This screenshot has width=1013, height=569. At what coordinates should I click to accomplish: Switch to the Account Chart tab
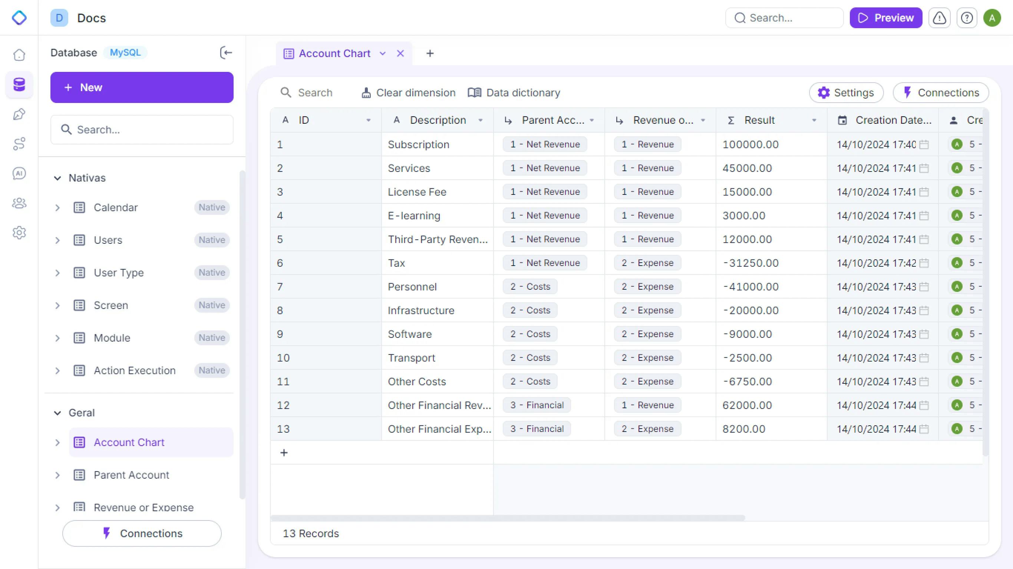pos(335,53)
